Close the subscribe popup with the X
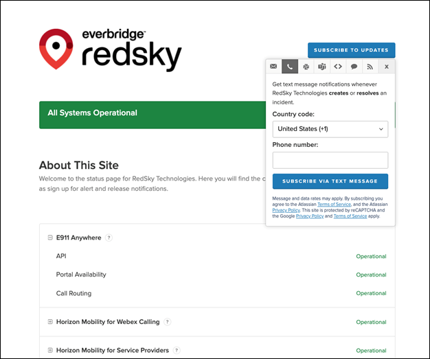The width and height of the screenshot is (430, 359). tap(387, 67)
